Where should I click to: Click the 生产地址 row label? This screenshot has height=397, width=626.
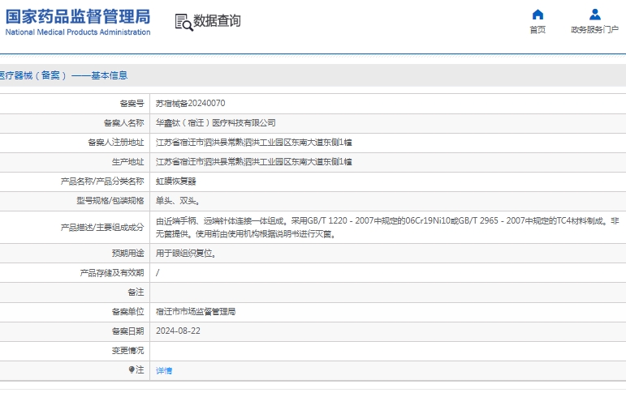[127, 162]
